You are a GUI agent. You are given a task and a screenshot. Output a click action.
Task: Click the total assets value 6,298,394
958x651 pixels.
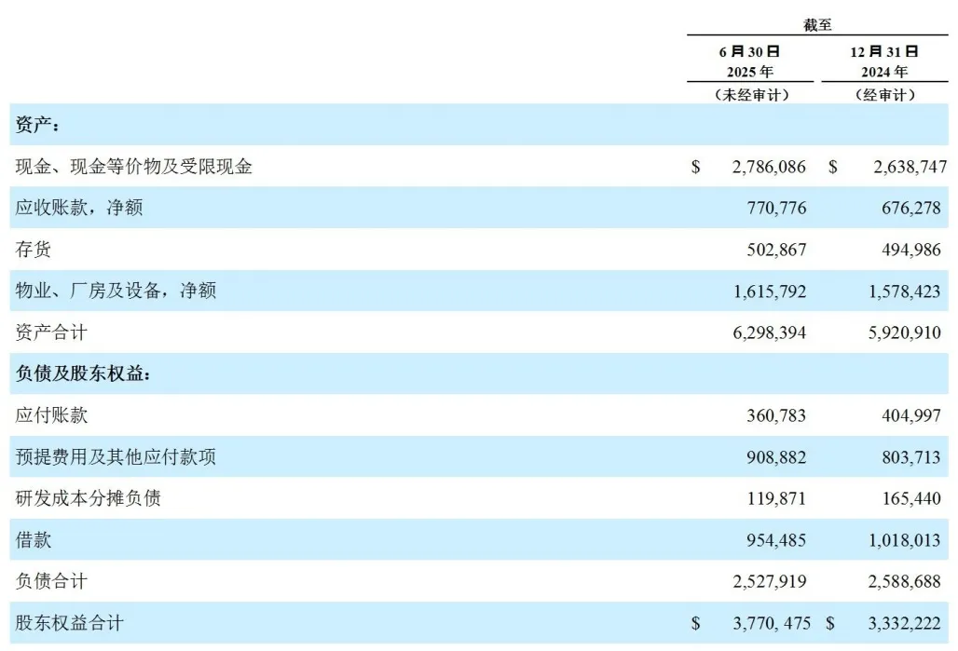point(763,332)
